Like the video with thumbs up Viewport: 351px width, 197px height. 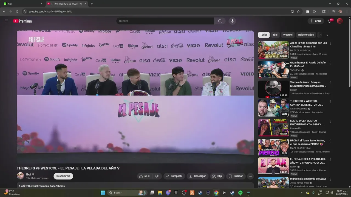144,176
